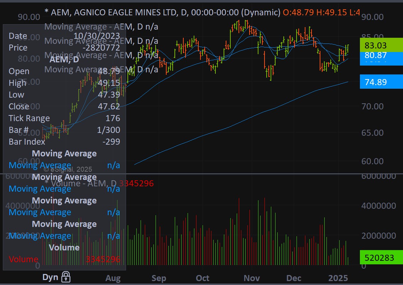Image resolution: width=403 pixels, height=285 pixels.
Task: Select the blue 80.87 moving average marker
Action: pos(381,55)
